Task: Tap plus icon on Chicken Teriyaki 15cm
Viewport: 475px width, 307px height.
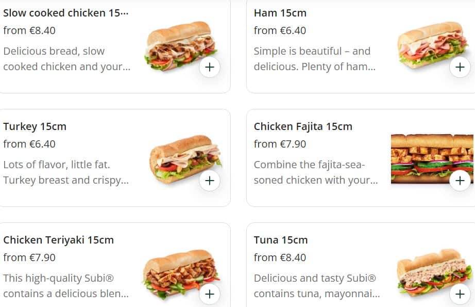Action: coord(210,294)
